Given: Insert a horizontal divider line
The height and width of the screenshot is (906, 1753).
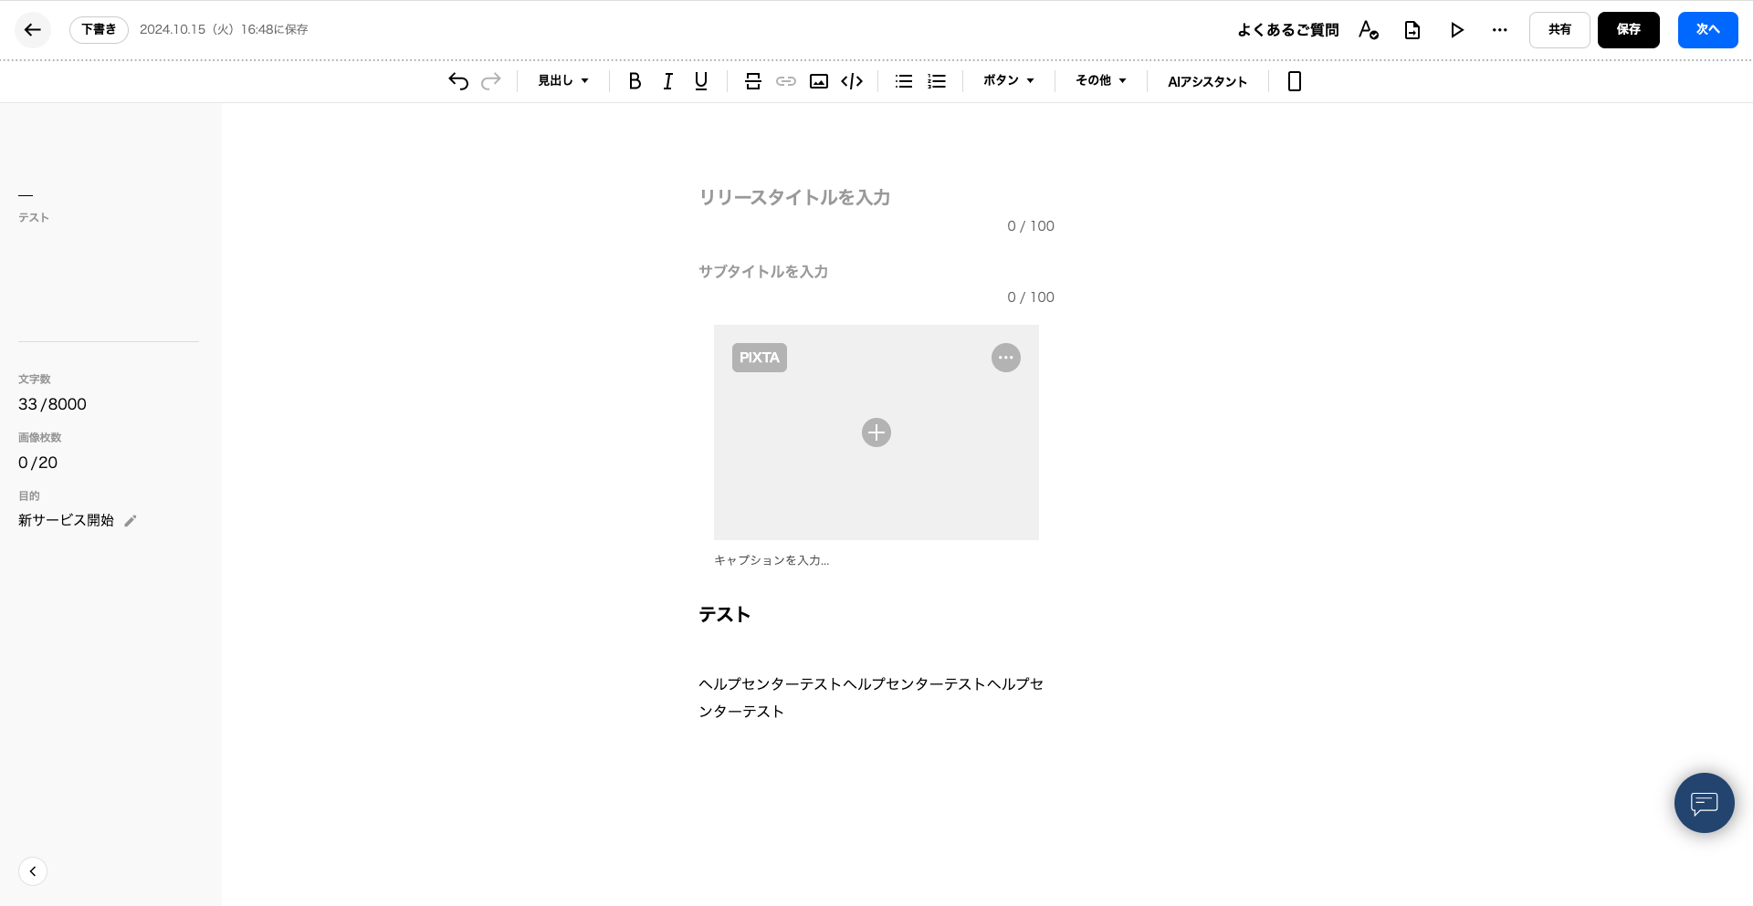Looking at the screenshot, I should click(x=752, y=81).
